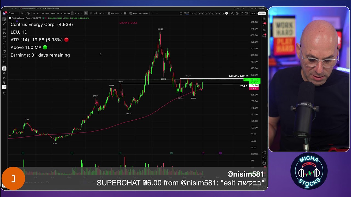Bookmark this page with the star icon
The image size is (351, 197).
[234, 8]
